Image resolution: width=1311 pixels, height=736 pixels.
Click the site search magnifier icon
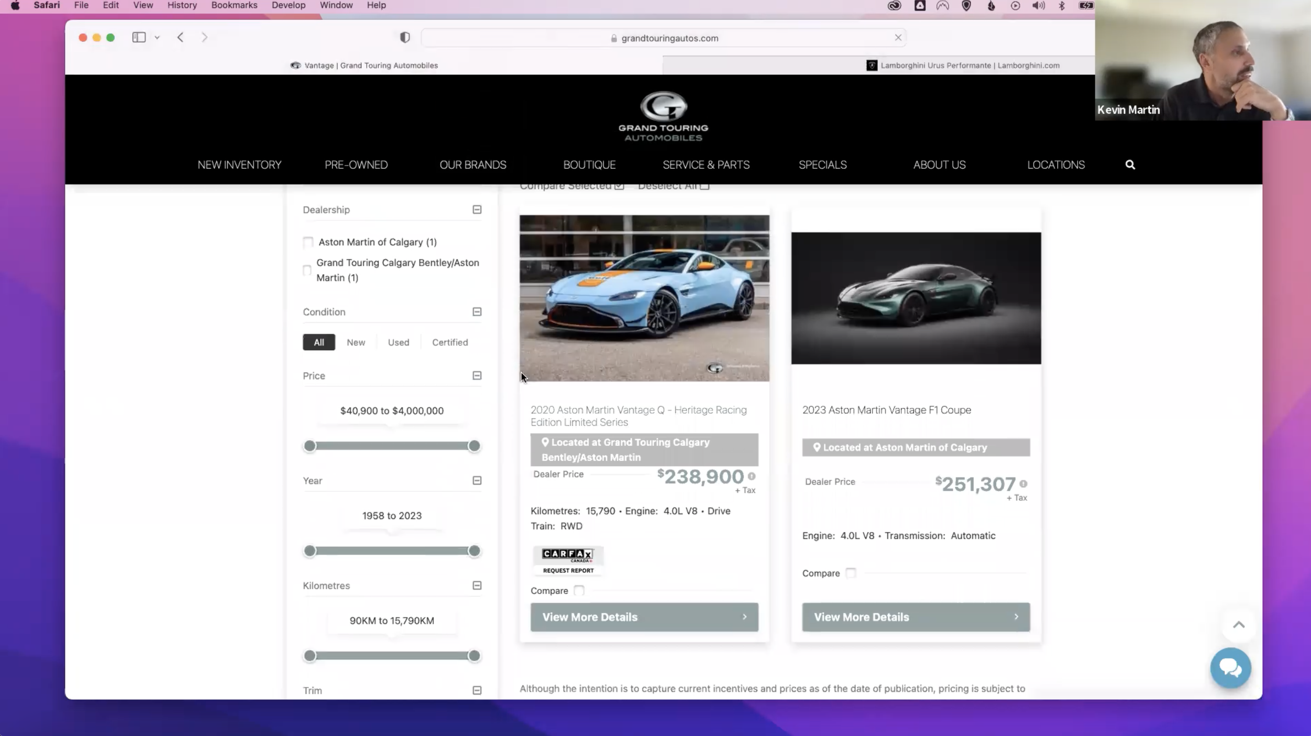click(1130, 165)
